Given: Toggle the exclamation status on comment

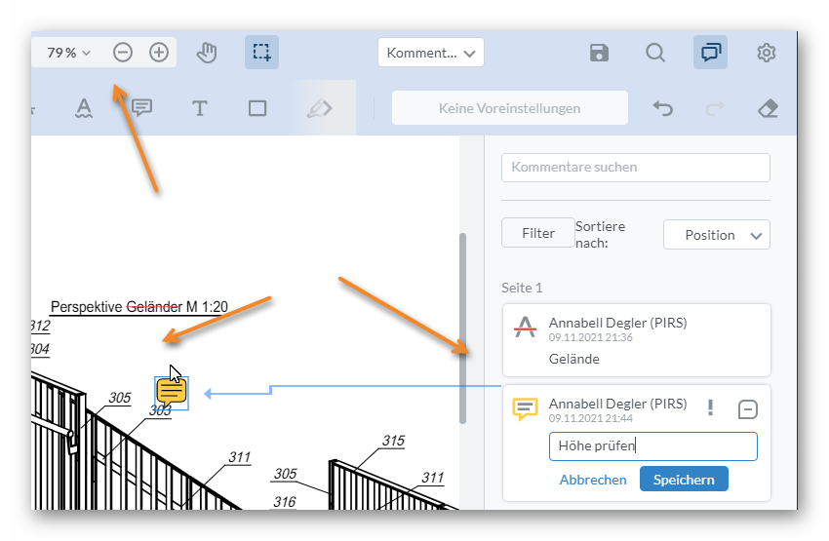Looking at the screenshot, I should (710, 408).
